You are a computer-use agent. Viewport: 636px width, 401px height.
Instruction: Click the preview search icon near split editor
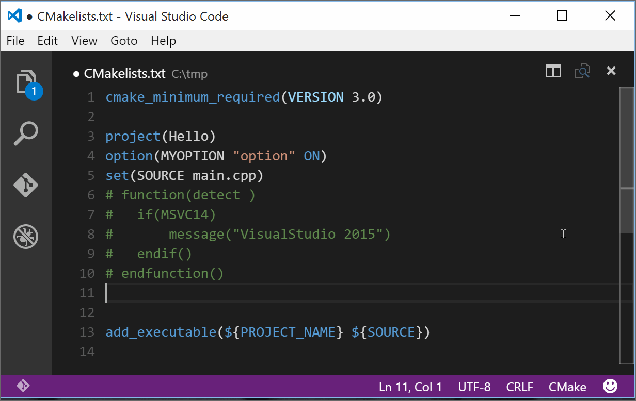tap(582, 71)
